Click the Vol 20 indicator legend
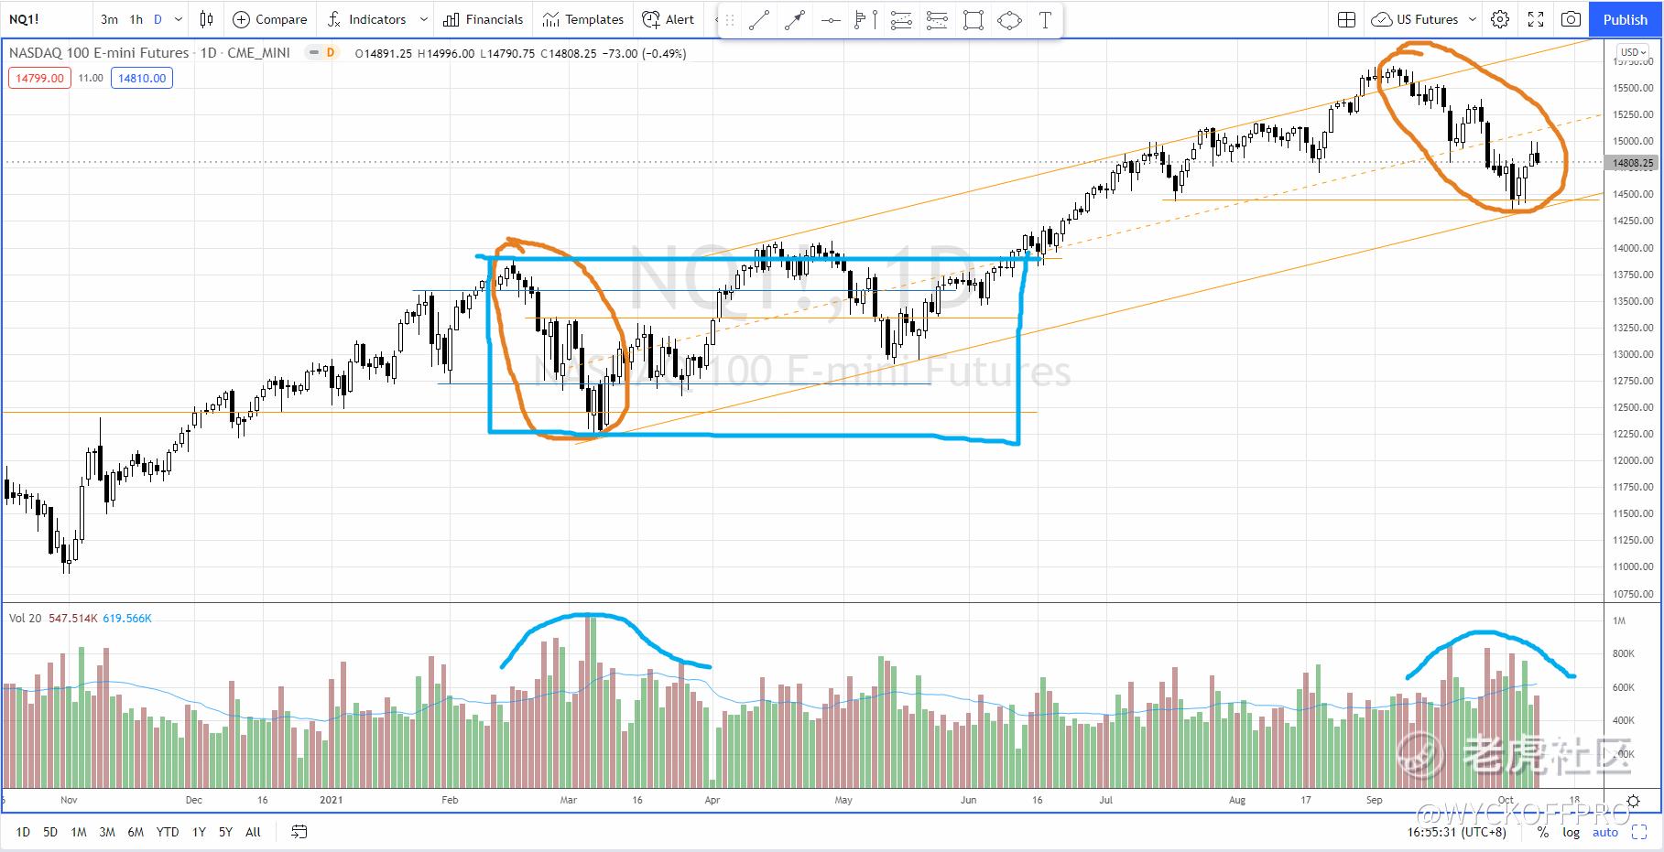The width and height of the screenshot is (1664, 852). tap(26, 619)
